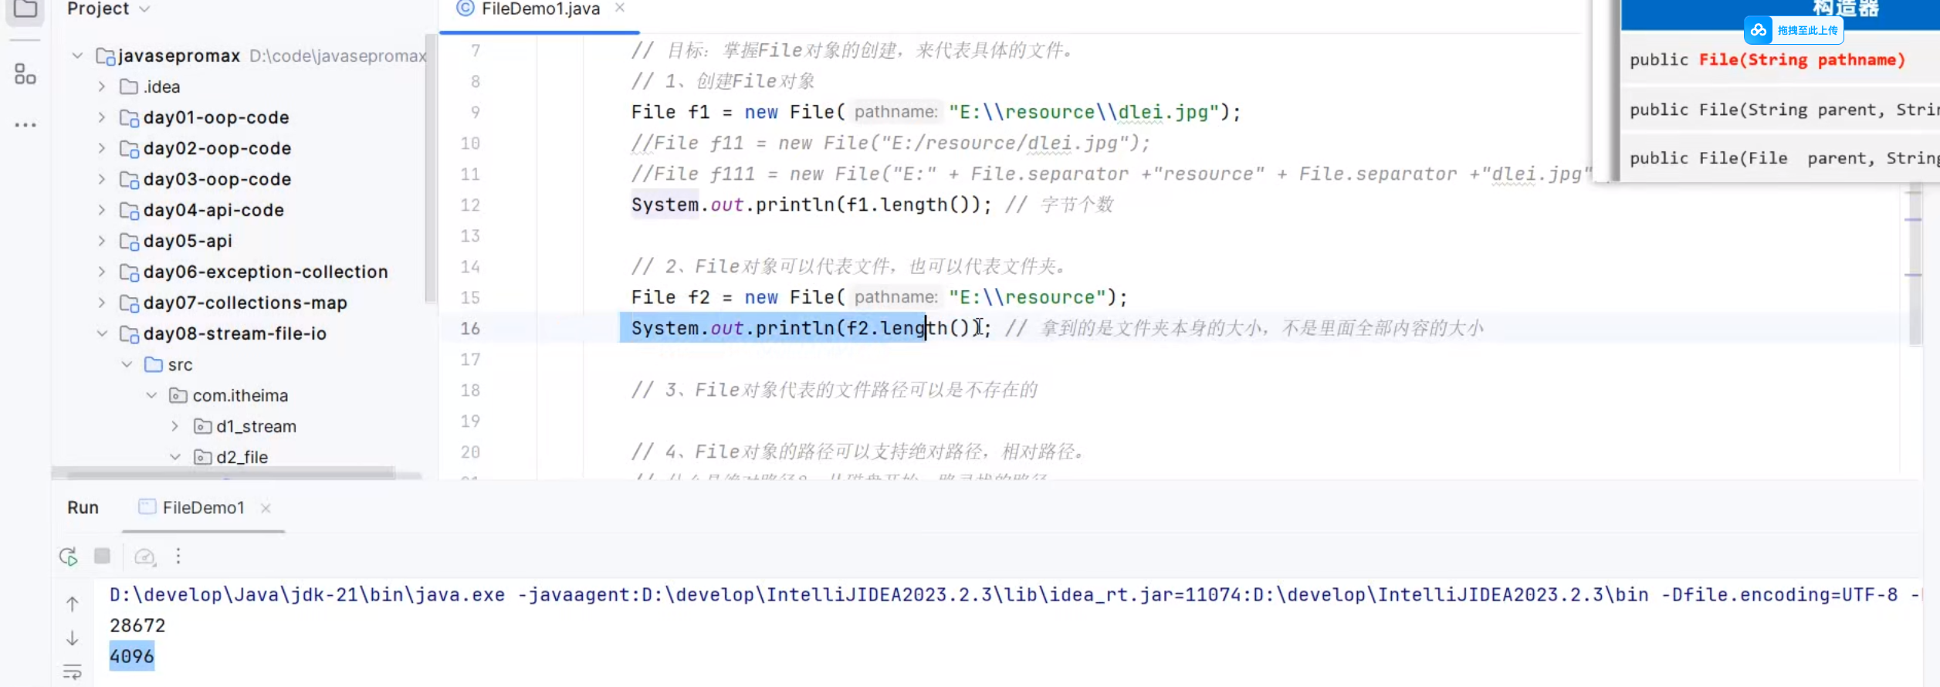Click the File f2 declaration line
Viewport: 1940px width, 687px height.
click(879, 297)
